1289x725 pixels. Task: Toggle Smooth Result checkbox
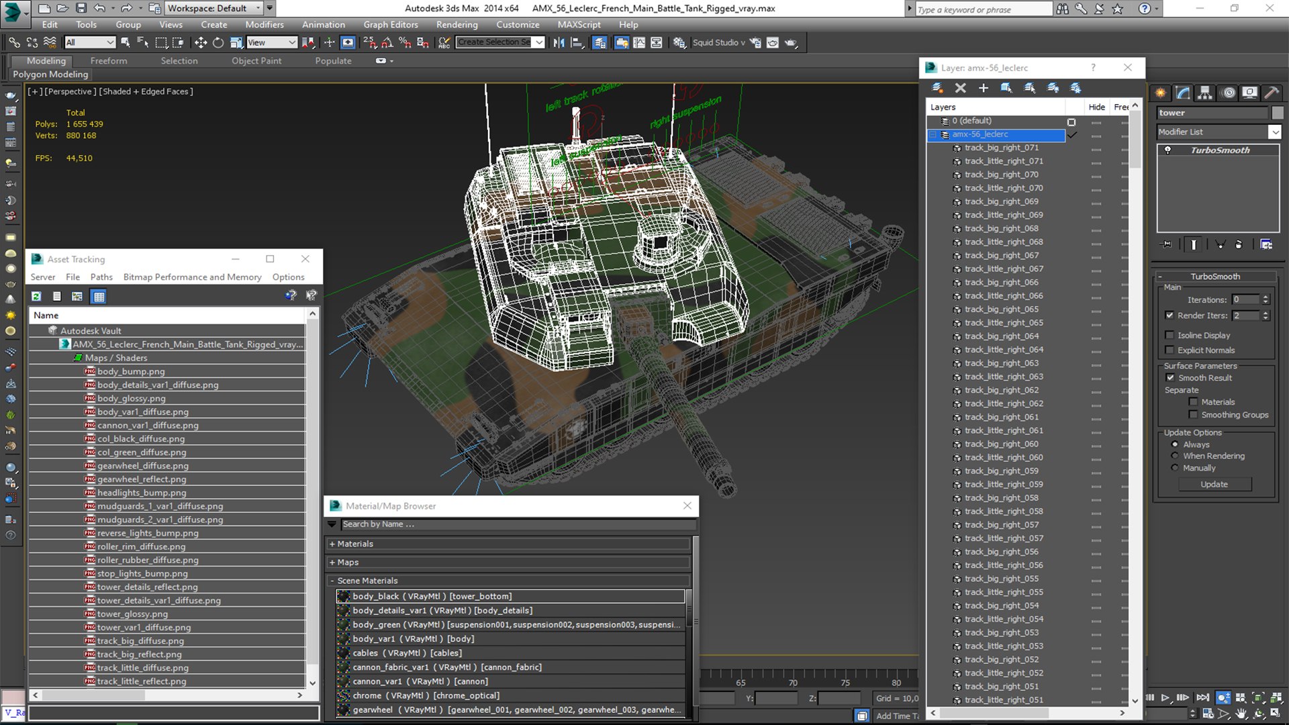coord(1171,378)
